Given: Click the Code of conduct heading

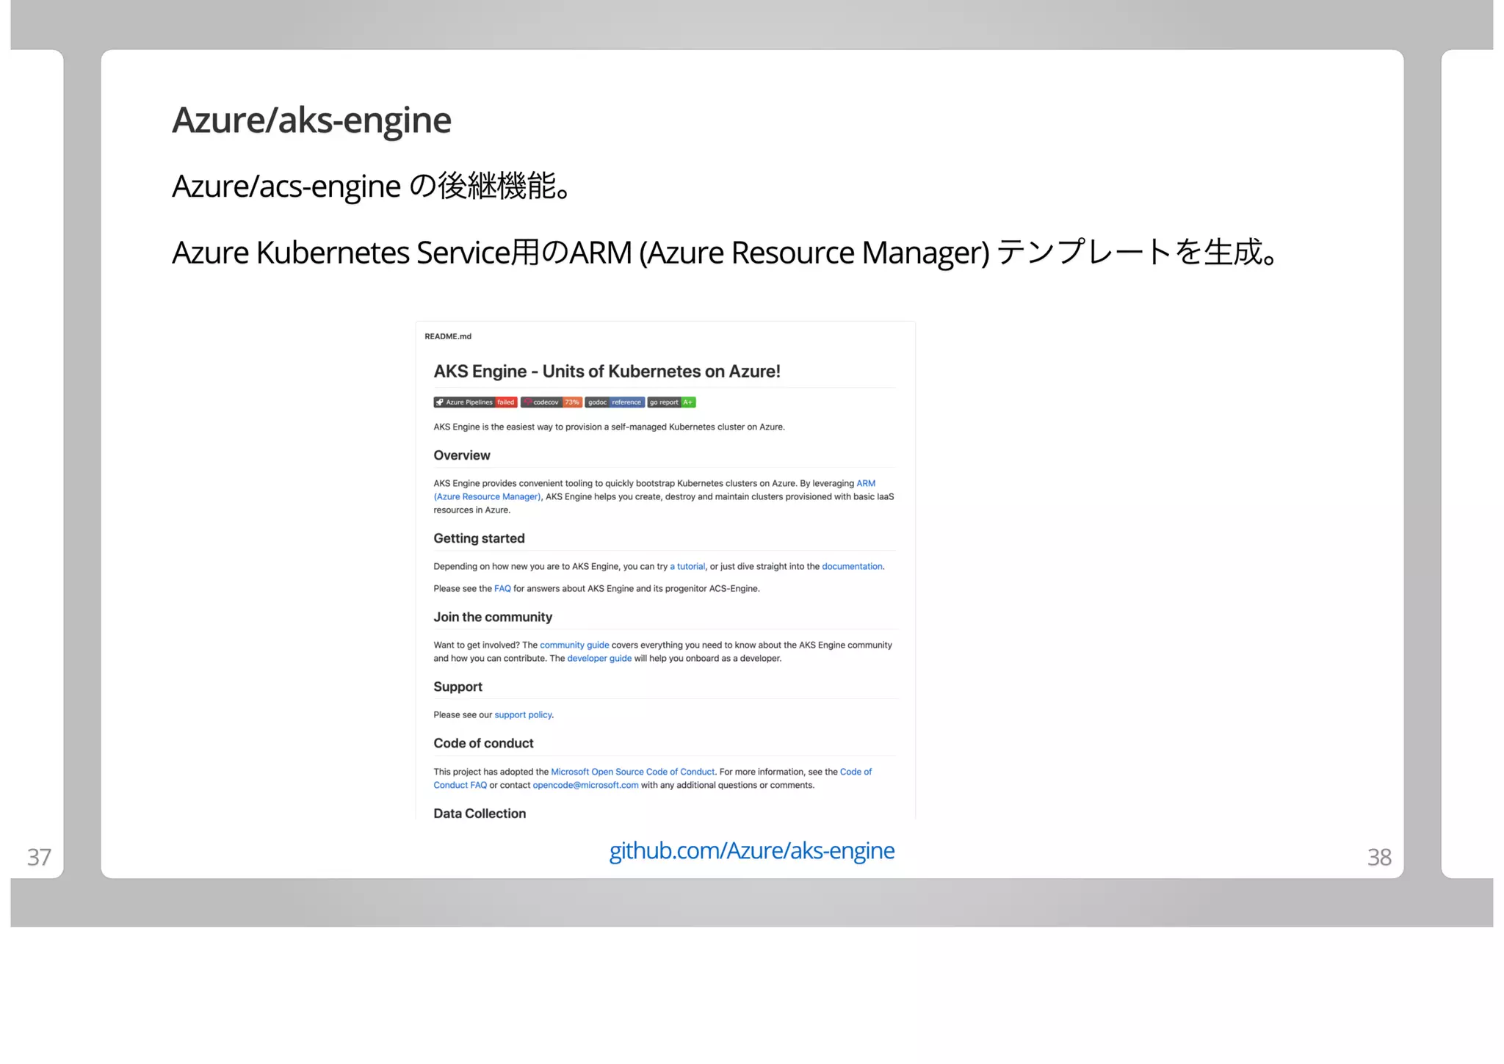Looking at the screenshot, I should click(483, 743).
